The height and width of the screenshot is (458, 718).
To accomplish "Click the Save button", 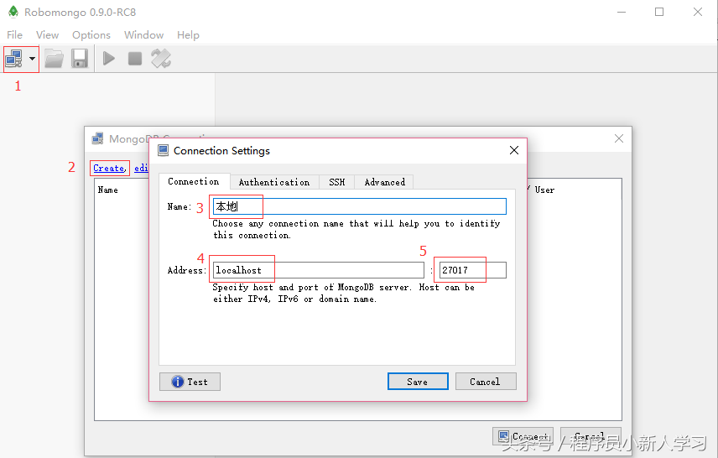I will tap(418, 382).
